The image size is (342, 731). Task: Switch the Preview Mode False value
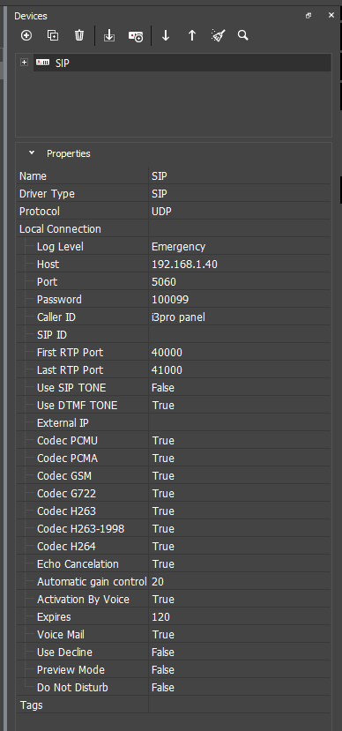(240, 670)
